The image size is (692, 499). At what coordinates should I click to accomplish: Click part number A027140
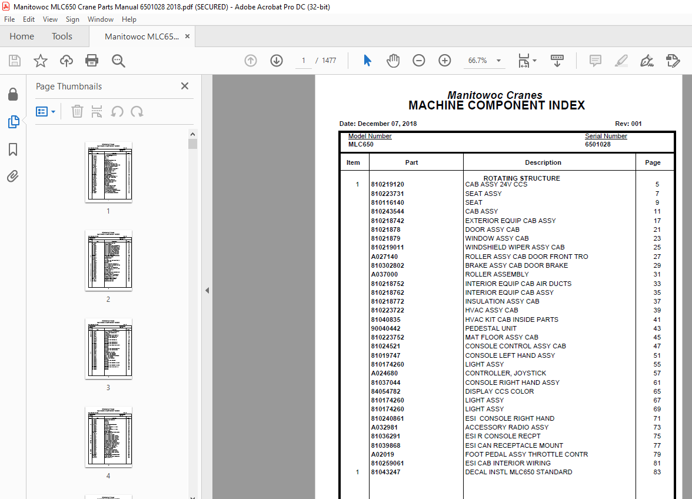point(384,257)
